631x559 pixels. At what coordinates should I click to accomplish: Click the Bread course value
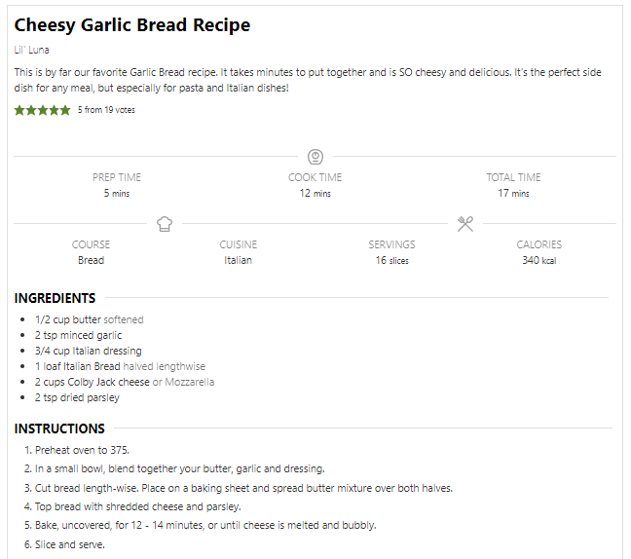(91, 260)
